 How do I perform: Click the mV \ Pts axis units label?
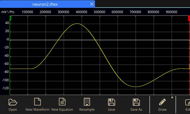[8, 12]
